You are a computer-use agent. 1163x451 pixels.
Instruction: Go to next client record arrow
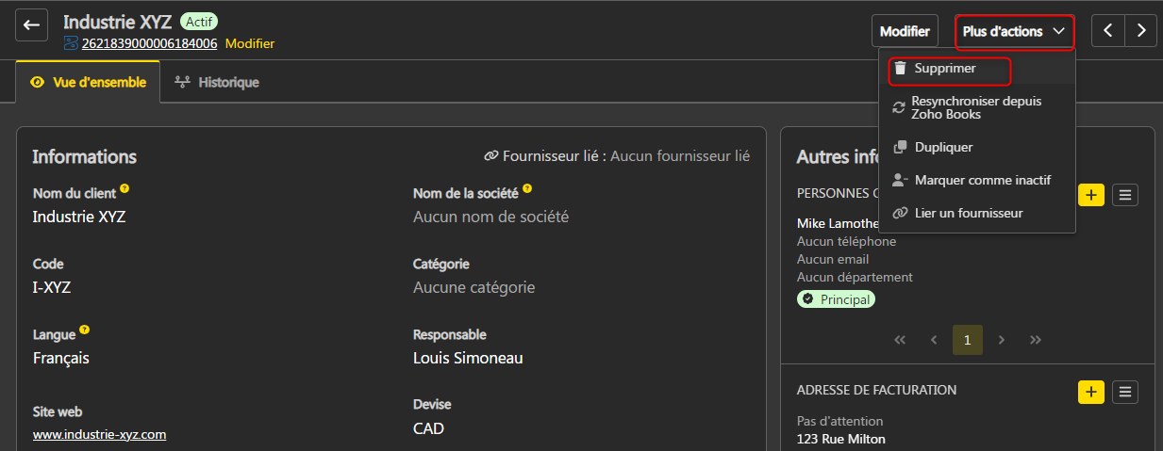tap(1141, 31)
